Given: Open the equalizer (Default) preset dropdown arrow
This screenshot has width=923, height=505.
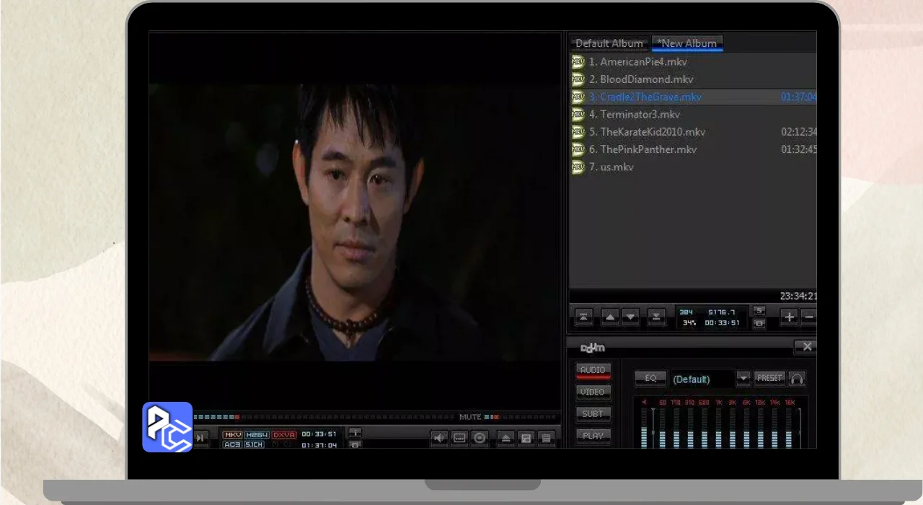Looking at the screenshot, I should 743,378.
